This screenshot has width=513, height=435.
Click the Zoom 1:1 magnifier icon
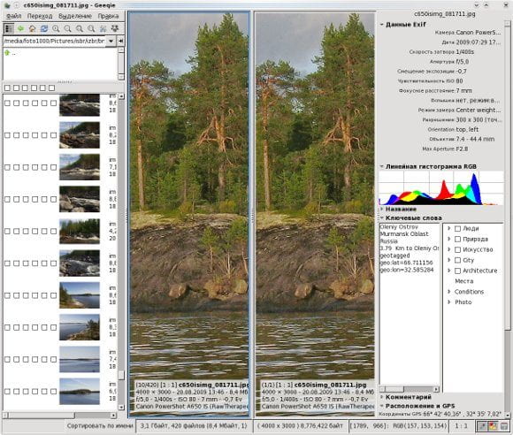pyautogui.click(x=91, y=28)
